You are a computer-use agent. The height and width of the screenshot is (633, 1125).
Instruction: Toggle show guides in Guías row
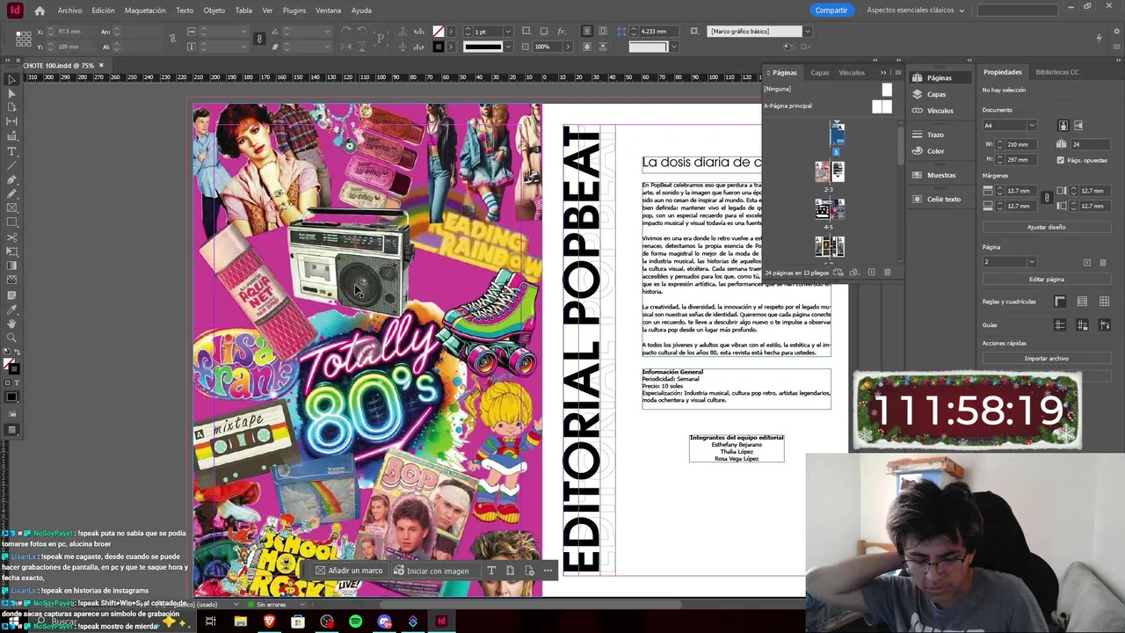click(x=1060, y=325)
